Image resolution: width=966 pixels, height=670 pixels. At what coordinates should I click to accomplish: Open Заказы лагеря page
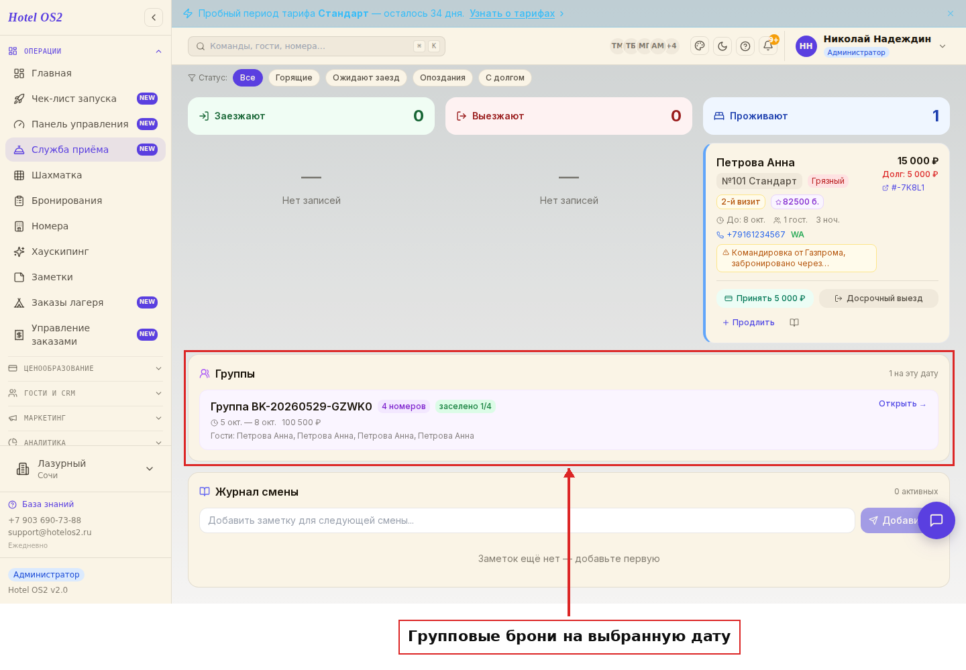coord(85,302)
